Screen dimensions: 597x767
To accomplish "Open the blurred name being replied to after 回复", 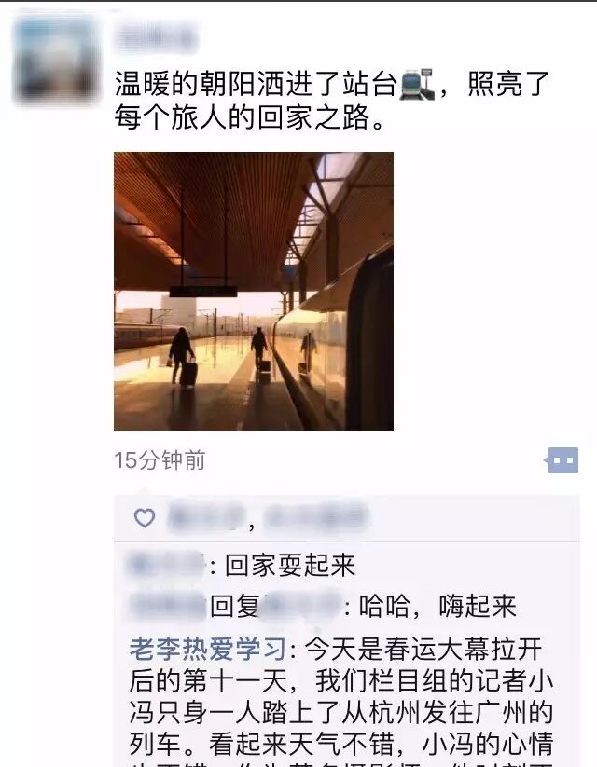I will 302,606.
